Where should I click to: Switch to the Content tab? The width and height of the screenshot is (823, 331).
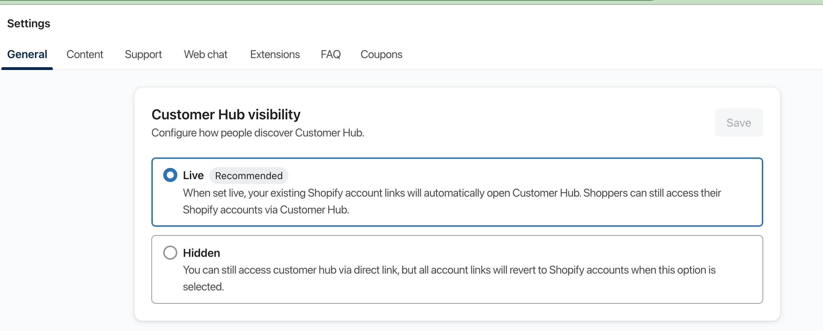85,54
